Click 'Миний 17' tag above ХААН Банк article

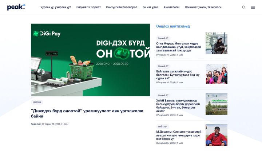(163, 95)
